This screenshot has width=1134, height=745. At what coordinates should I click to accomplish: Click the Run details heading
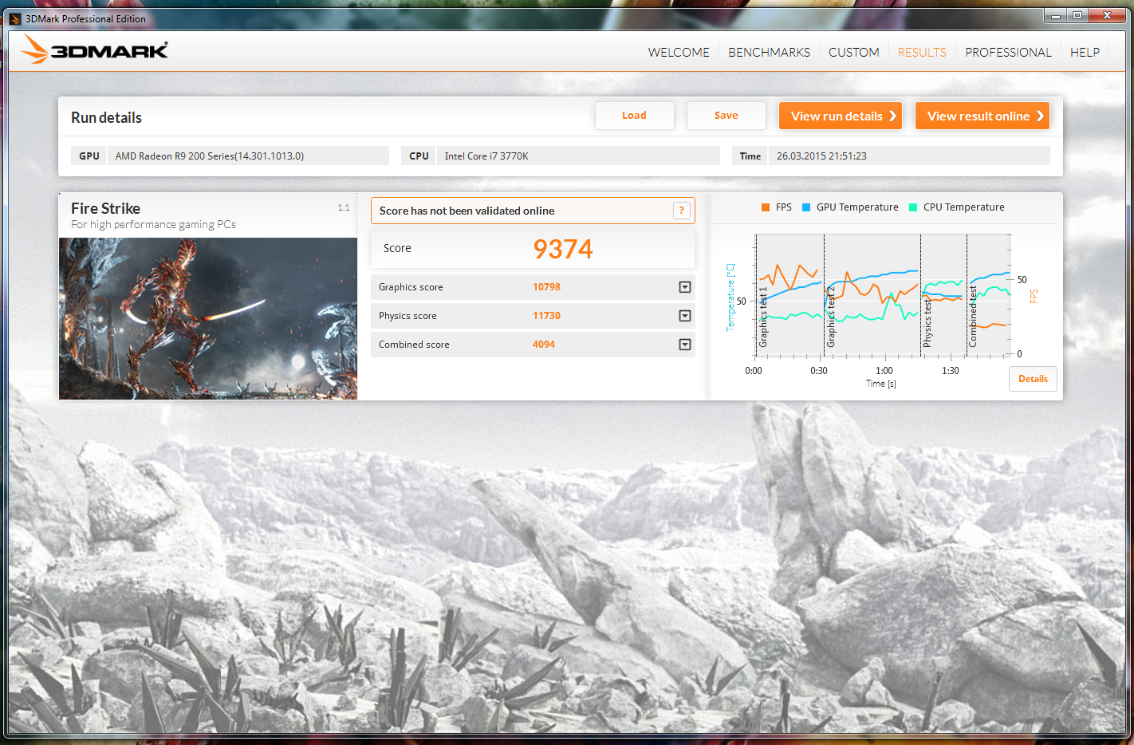click(x=106, y=117)
